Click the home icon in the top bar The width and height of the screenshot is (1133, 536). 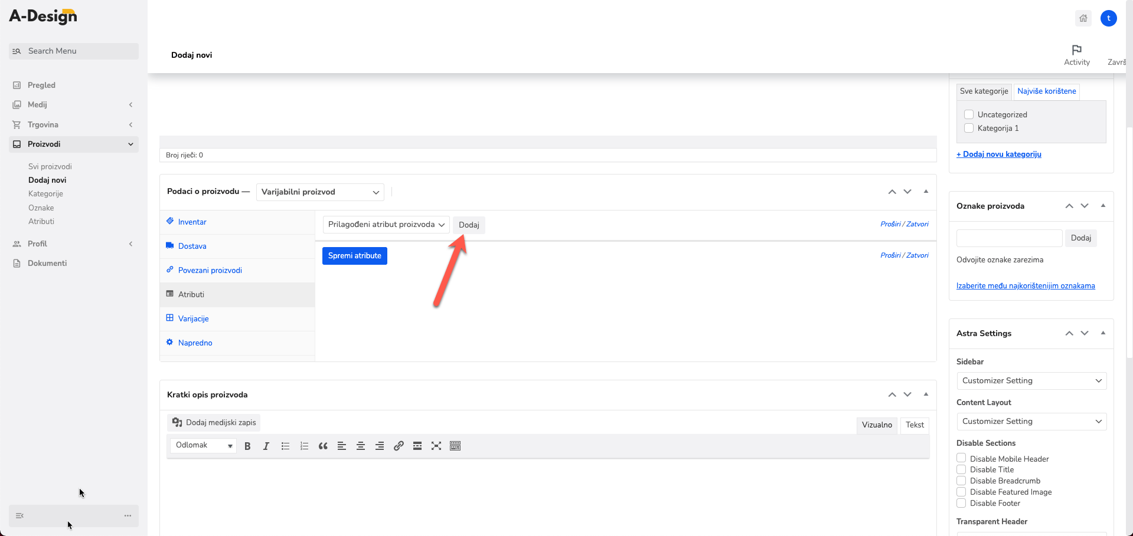click(1083, 18)
